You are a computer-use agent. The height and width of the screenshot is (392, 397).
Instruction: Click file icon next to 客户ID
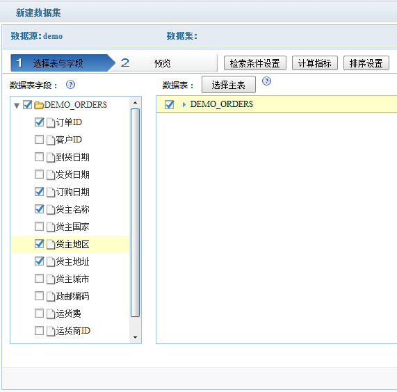click(51, 140)
